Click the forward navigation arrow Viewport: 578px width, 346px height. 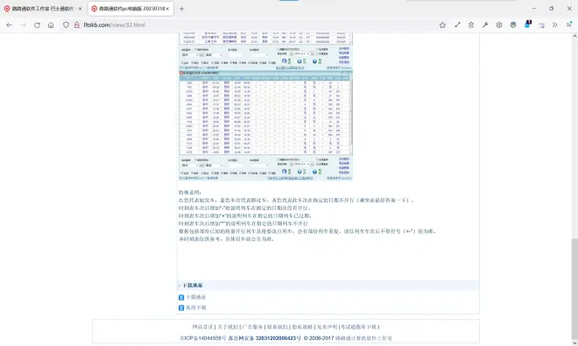point(24,25)
